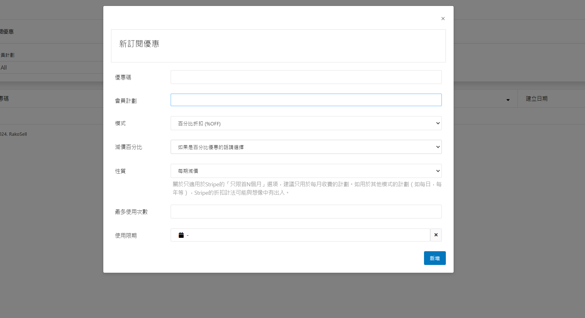Click the All filter in the background page
585x318 pixels.
(4, 68)
